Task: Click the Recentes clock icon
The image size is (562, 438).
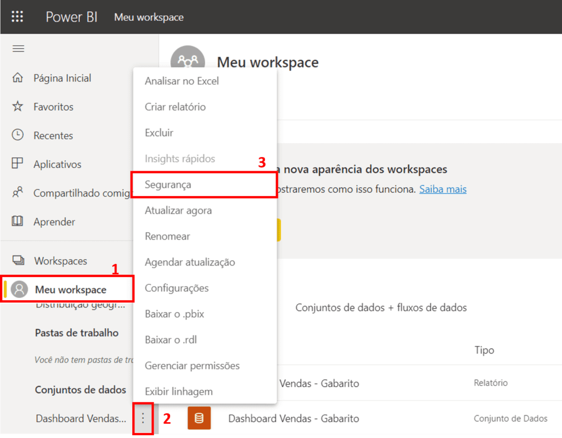Action: click(x=18, y=135)
